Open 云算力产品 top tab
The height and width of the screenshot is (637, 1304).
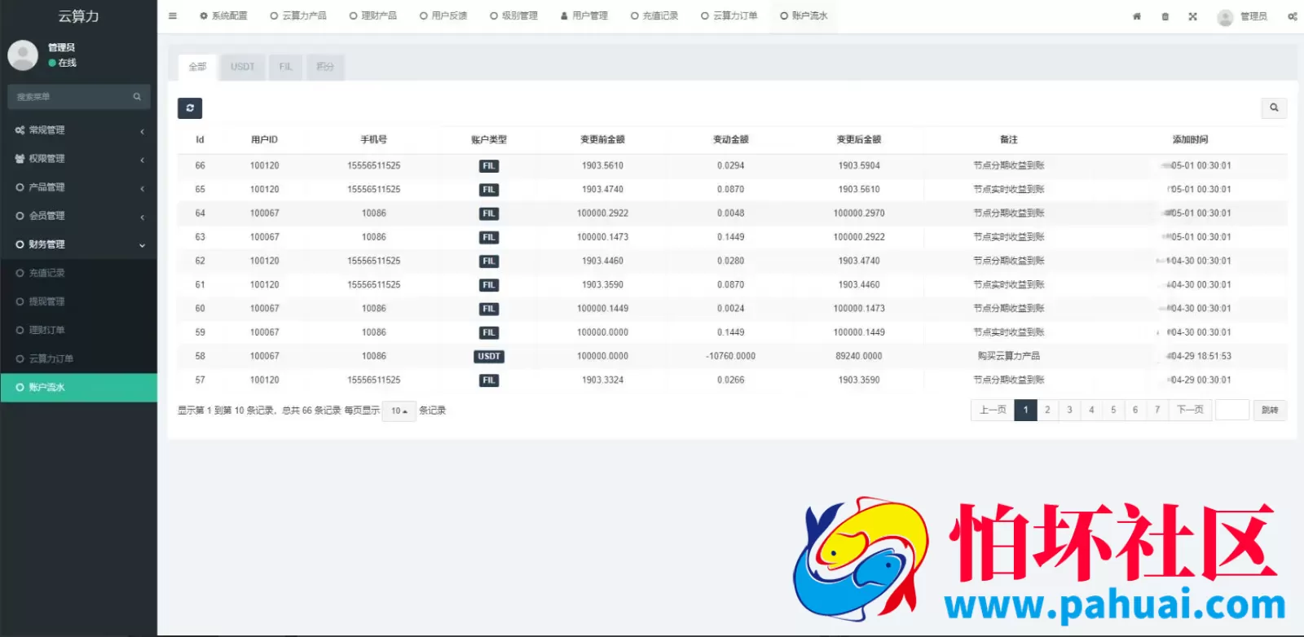[298, 16]
